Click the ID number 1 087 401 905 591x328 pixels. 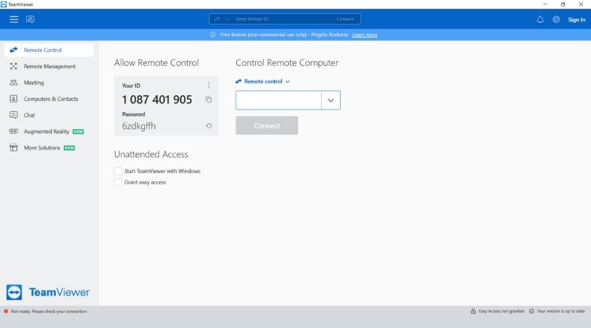click(157, 100)
